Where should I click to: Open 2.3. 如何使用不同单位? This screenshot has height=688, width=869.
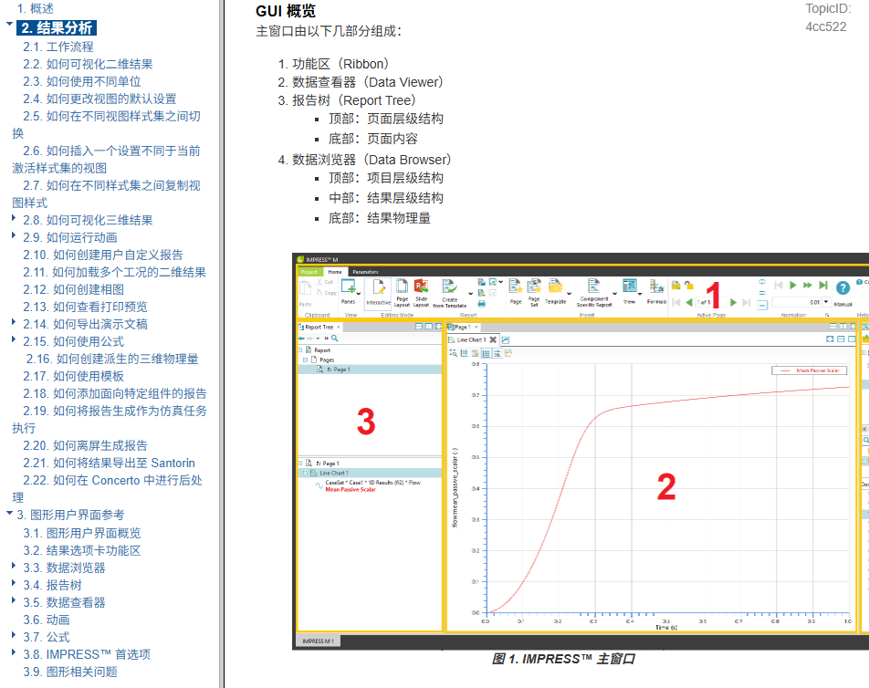[82, 81]
